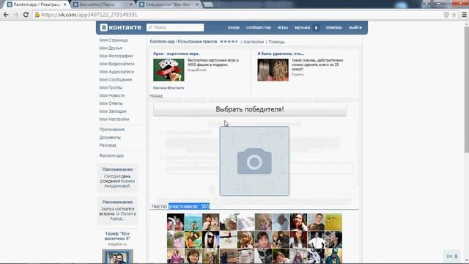469x264 pixels.
Task: Open the люди menu in VK header
Action: click(234, 27)
